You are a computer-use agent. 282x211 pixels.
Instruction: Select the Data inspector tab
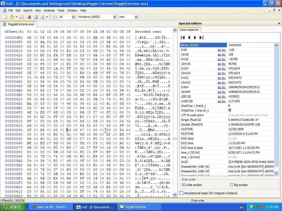[x=189, y=30]
